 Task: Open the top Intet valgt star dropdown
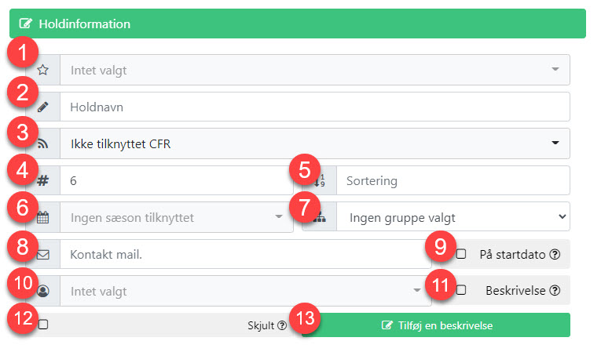coord(315,70)
